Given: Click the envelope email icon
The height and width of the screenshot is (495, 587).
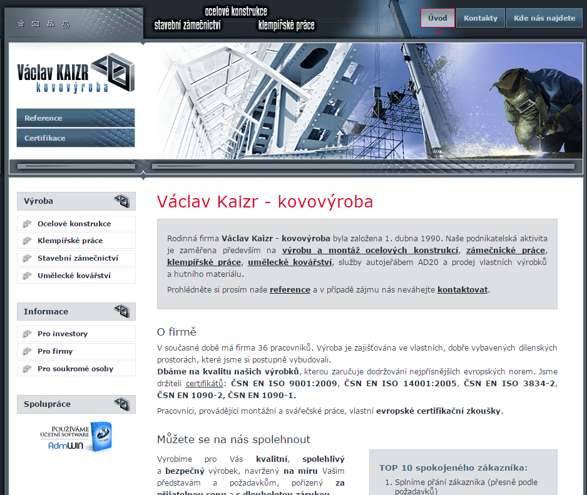Looking at the screenshot, I should (36, 24).
